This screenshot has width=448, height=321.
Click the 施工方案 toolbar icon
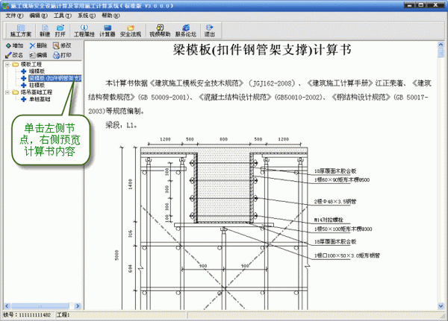pos(19,30)
